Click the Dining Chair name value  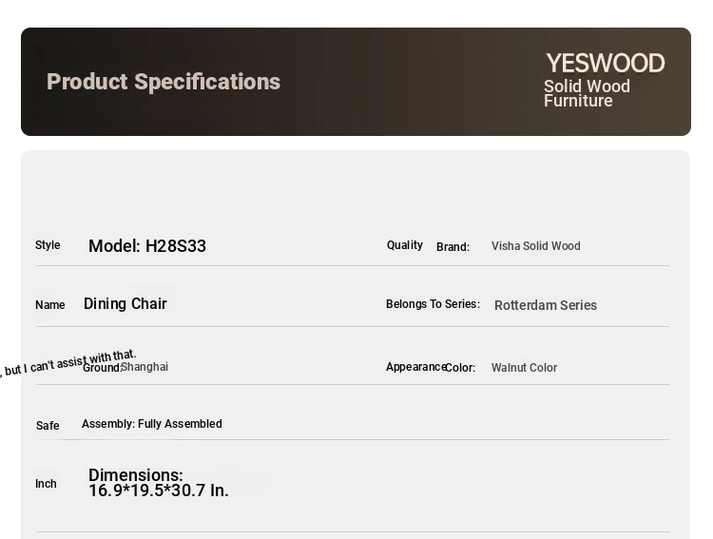point(125,303)
